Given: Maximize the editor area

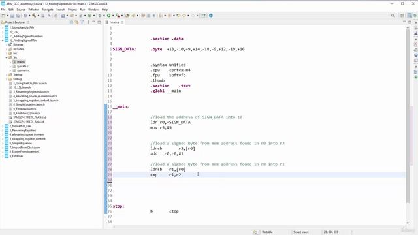Looking at the screenshot, I should click(x=410, y=22).
